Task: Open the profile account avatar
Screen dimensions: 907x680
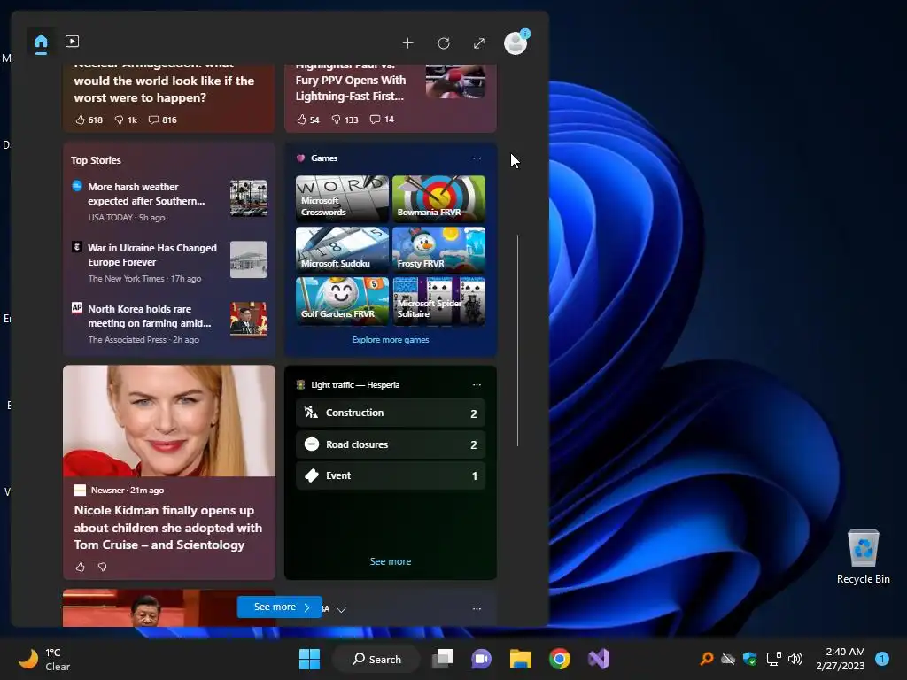Action: pyautogui.click(x=516, y=42)
